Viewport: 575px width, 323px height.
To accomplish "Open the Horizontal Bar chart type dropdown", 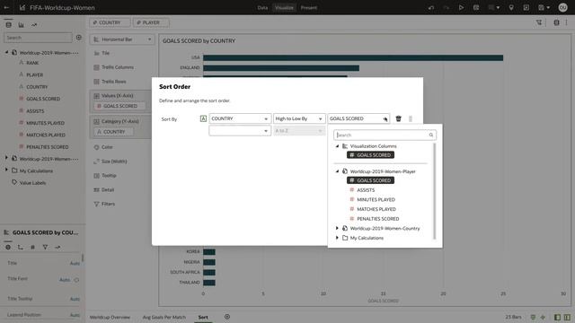I will pyautogui.click(x=122, y=39).
